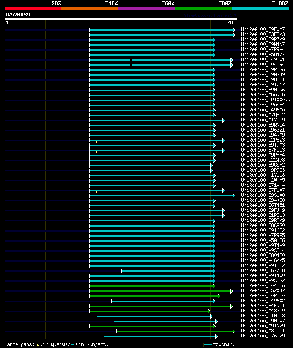Click the purple ~60% identity color band
The image size is (293, 348).
146,8
